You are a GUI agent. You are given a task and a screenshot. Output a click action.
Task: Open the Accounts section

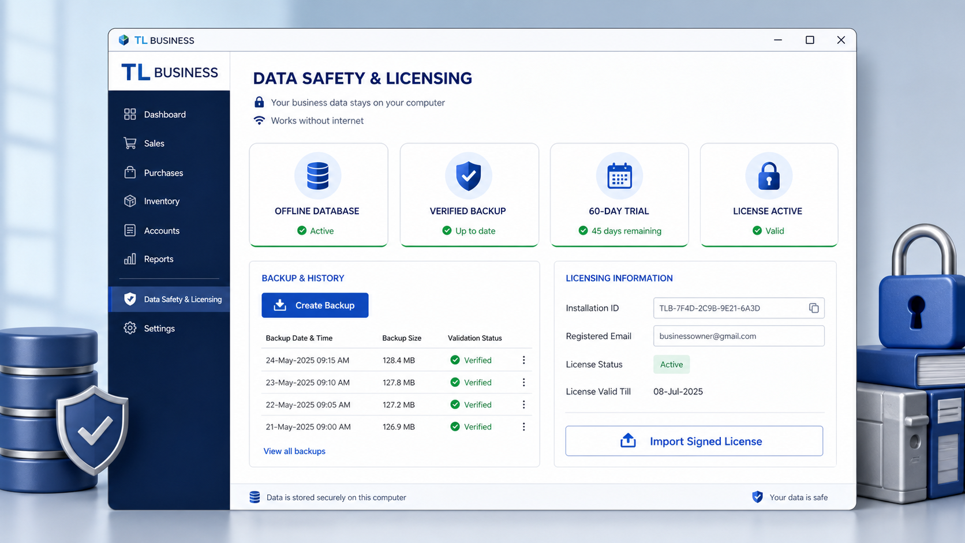(x=169, y=230)
